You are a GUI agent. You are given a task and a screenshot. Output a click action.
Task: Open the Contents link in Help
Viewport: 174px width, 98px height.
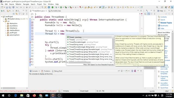click(163, 17)
